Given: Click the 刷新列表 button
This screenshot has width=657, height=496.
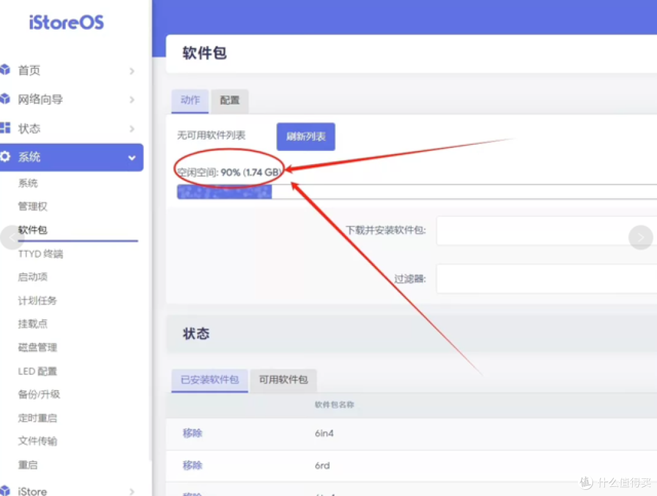Looking at the screenshot, I should pyautogui.click(x=306, y=137).
